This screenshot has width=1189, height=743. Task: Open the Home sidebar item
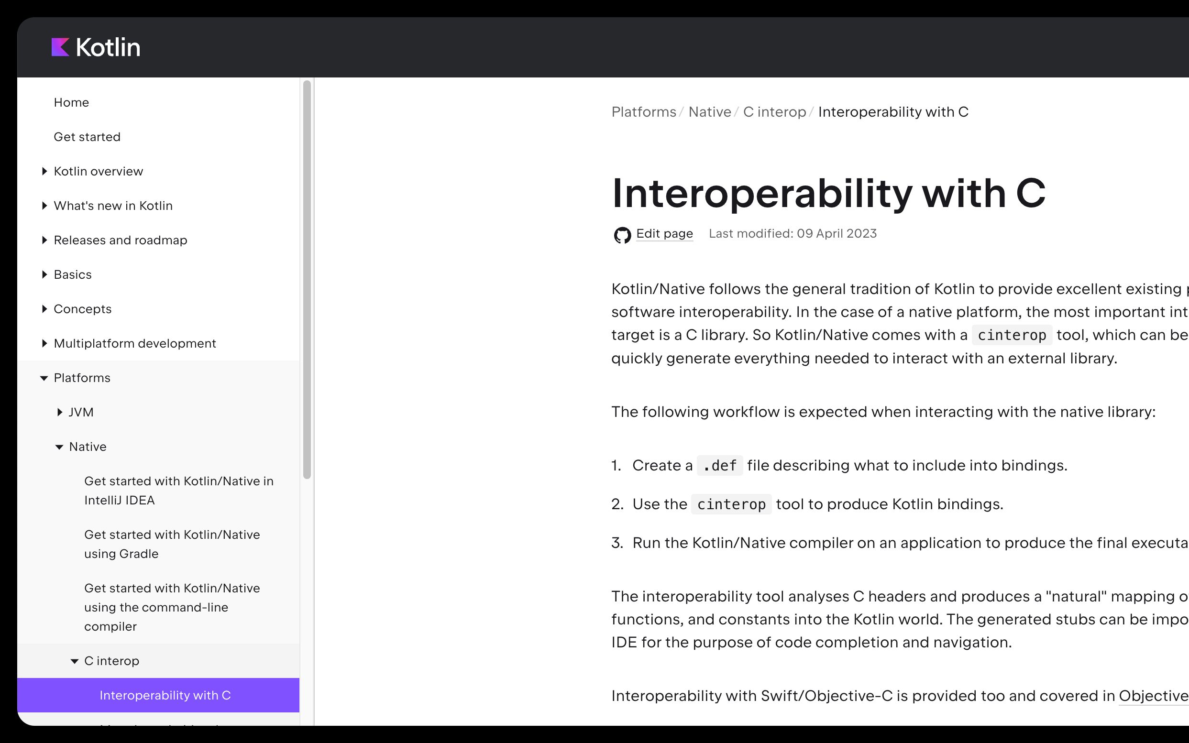coord(71,103)
